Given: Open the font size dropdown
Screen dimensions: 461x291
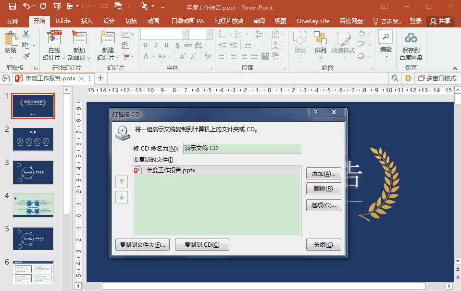Looking at the screenshot, I should [210, 34].
